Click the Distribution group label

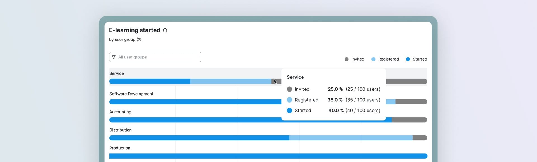(121, 130)
